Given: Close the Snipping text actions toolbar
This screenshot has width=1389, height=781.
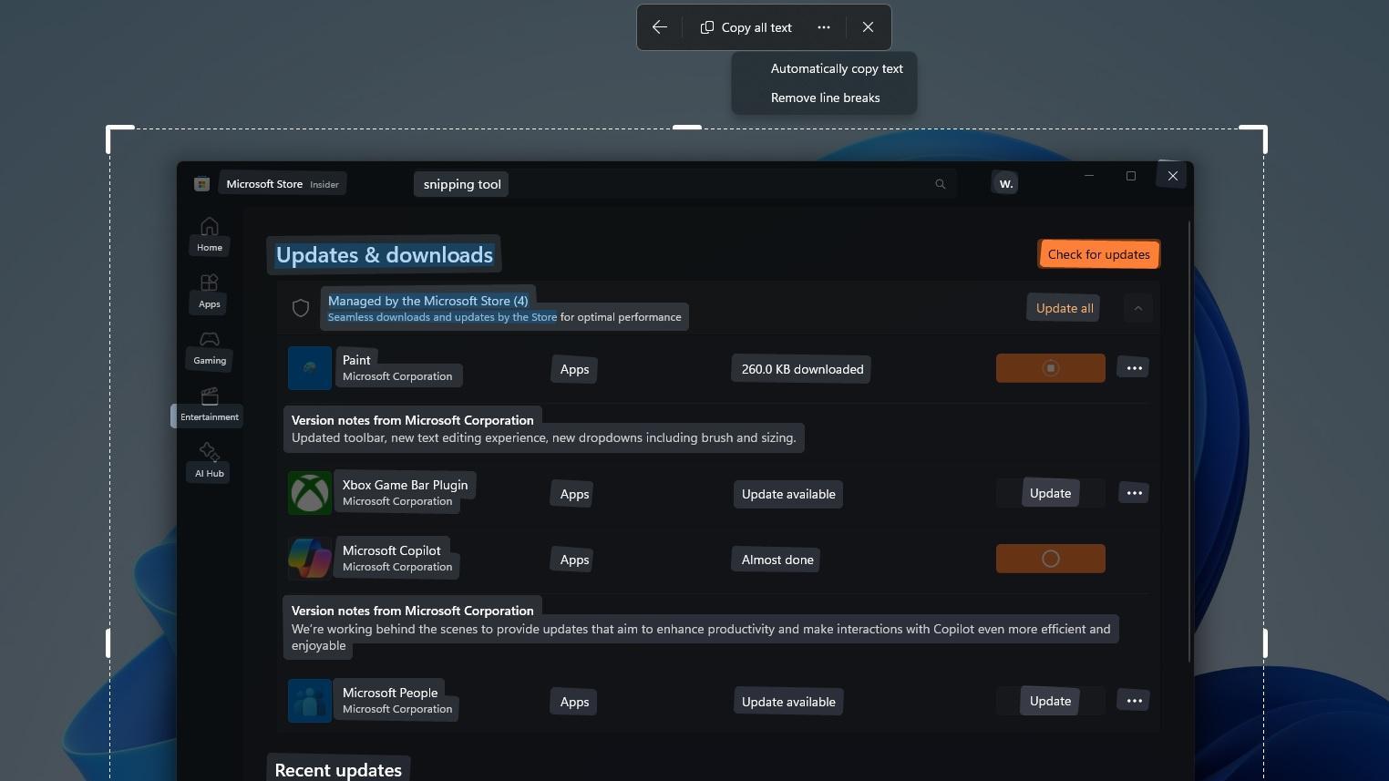Looking at the screenshot, I should tap(868, 27).
